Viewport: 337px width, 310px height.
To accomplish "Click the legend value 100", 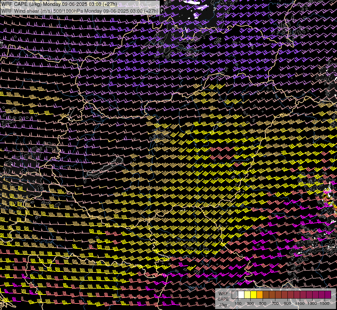I will (238, 303).
